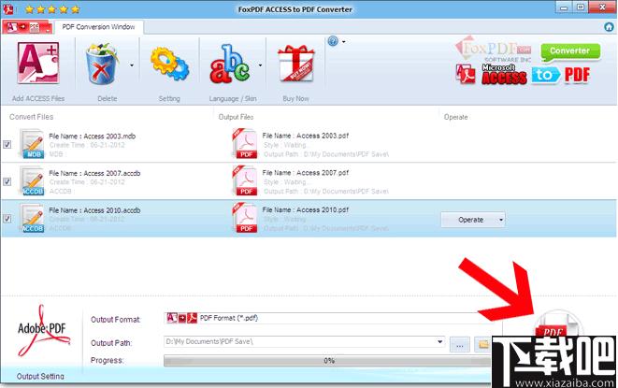Click the Adobe PDF logo

tap(43, 331)
